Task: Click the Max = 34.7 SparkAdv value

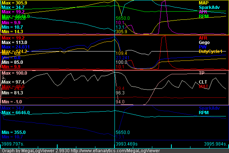Action: 12,7
